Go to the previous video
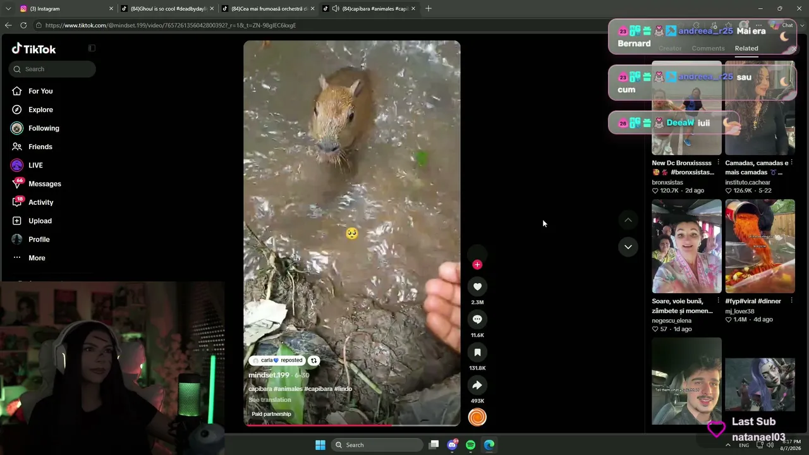The height and width of the screenshot is (455, 809). [x=628, y=220]
